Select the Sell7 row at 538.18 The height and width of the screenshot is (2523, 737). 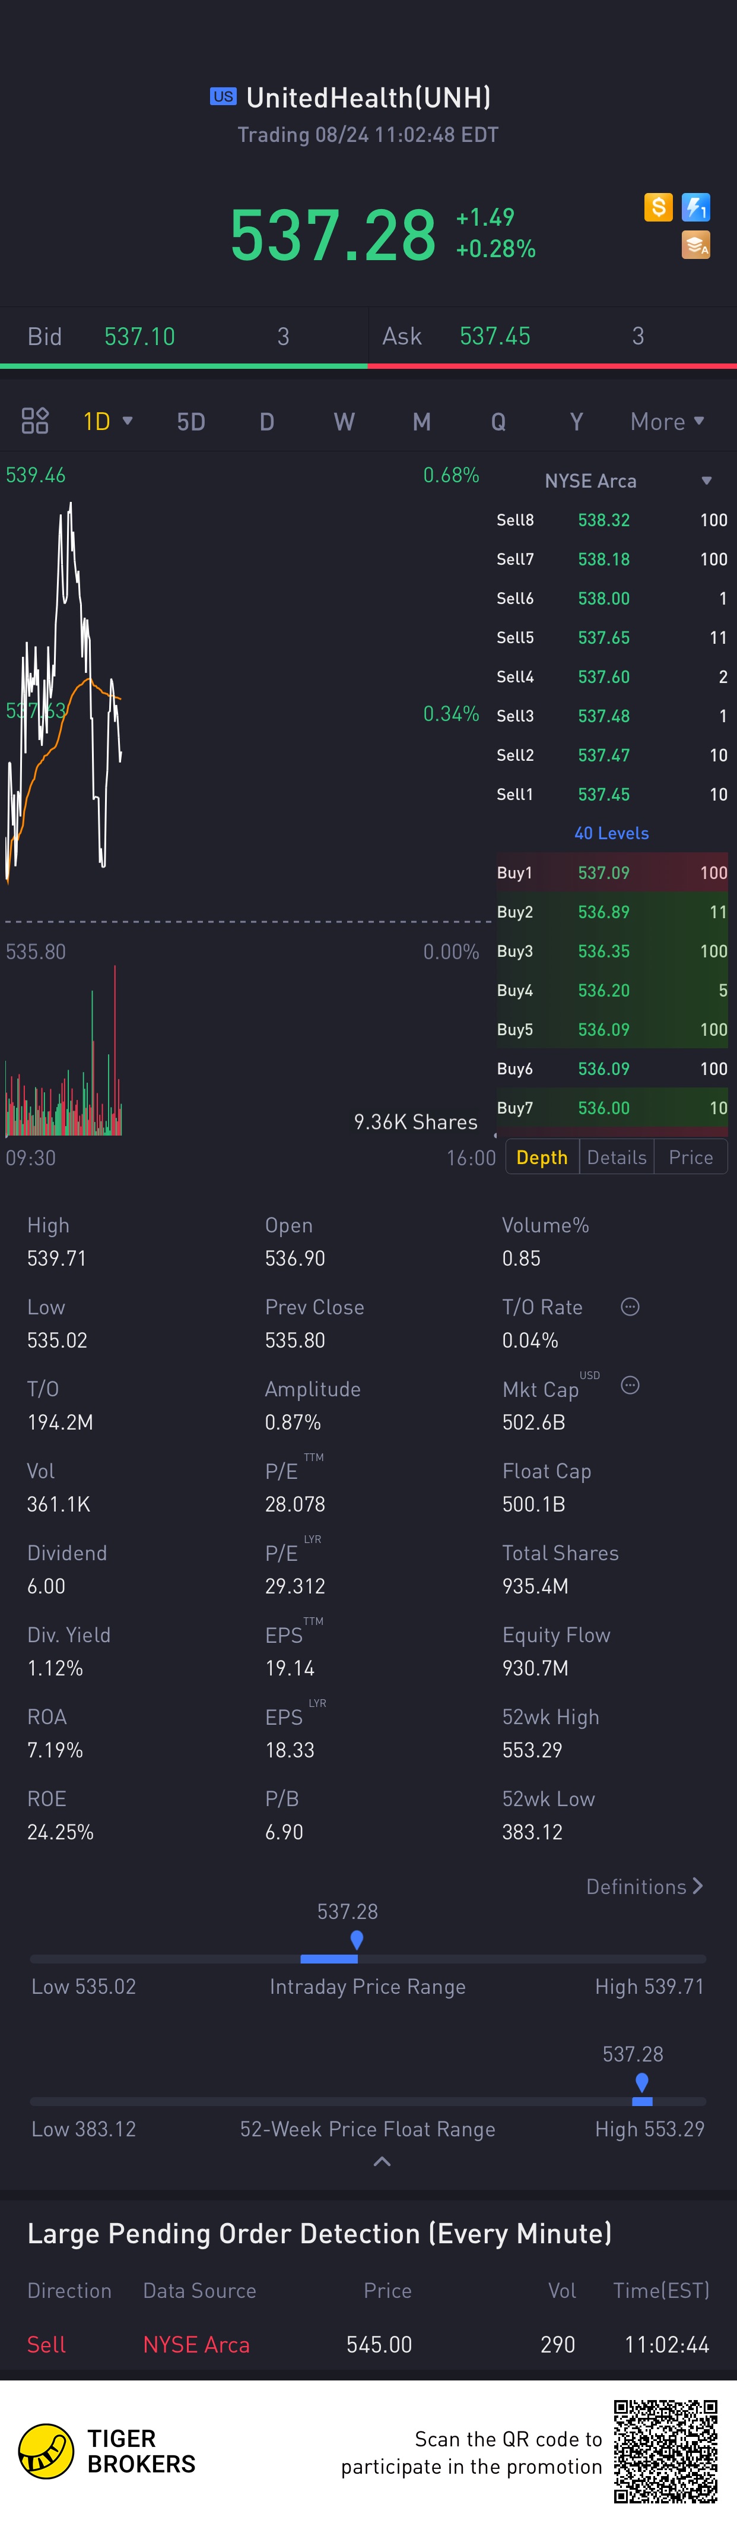(612, 559)
